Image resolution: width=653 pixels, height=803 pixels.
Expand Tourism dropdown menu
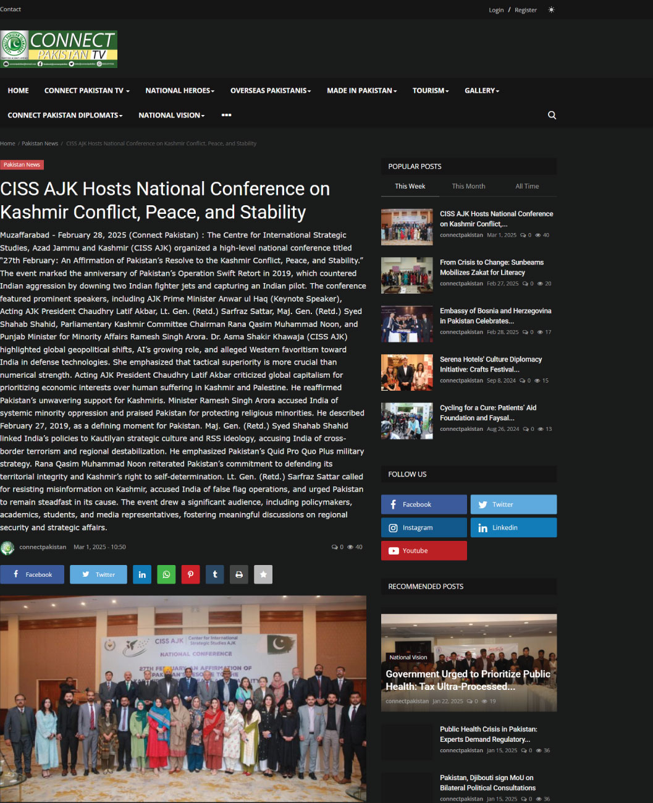pyautogui.click(x=431, y=91)
